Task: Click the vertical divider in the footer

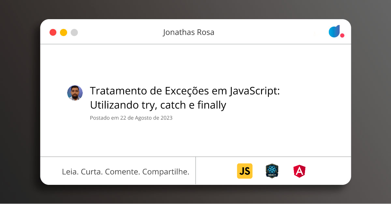Action: click(x=195, y=171)
